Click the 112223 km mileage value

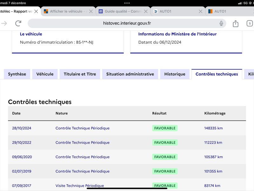(213, 143)
